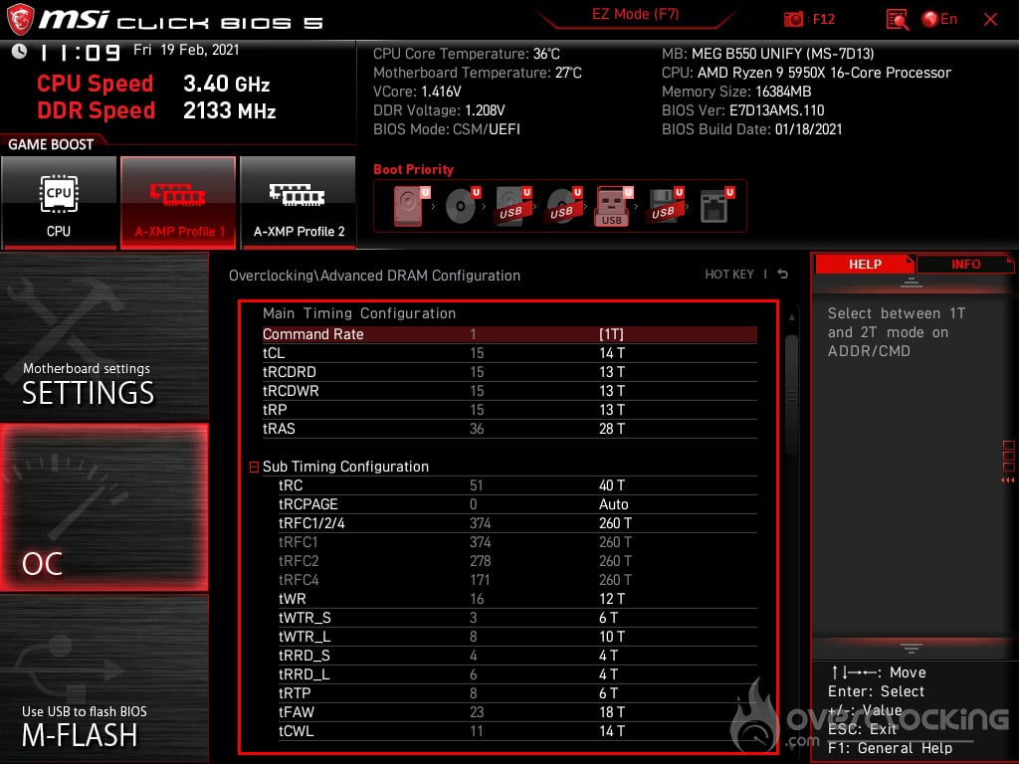This screenshot has width=1019, height=764.
Task: Click the breadcrumb Overclocking\Advanced DRAM Configuration
Action: pos(374,276)
